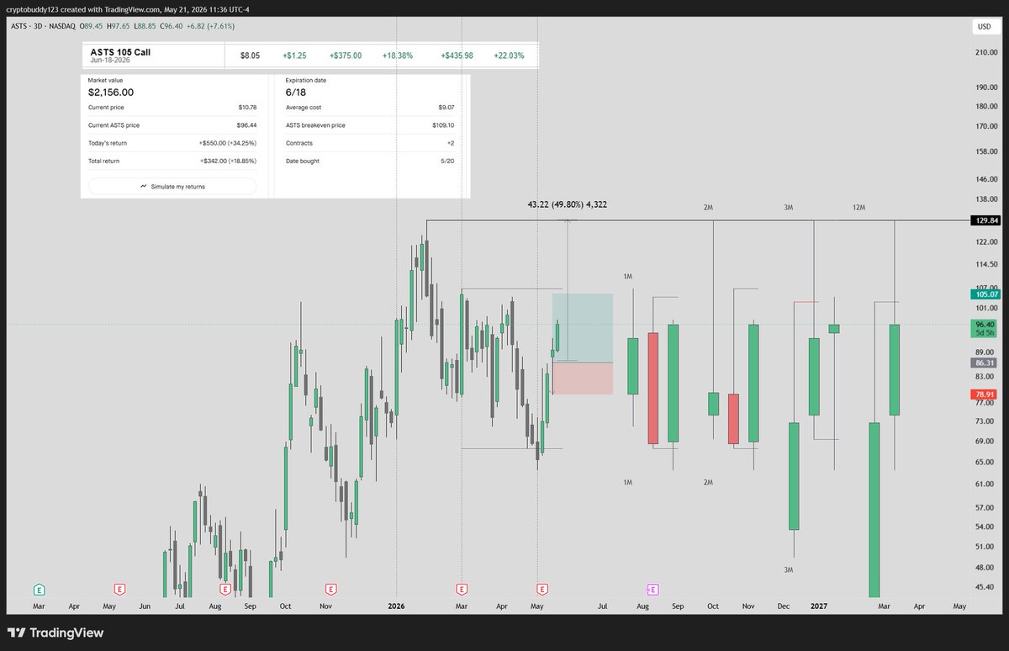The width and height of the screenshot is (1009, 651).
Task: Click the TradingView logo at bottom left
Action: point(56,632)
